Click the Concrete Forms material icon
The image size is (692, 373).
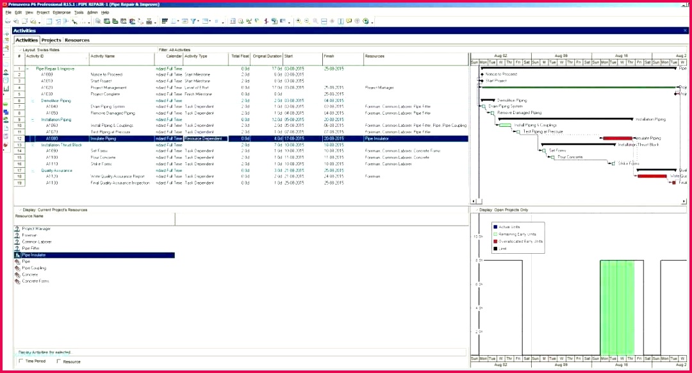pyautogui.click(x=17, y=281)
